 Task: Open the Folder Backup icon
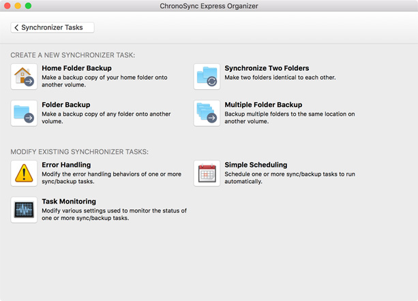(x=24, y=113)
